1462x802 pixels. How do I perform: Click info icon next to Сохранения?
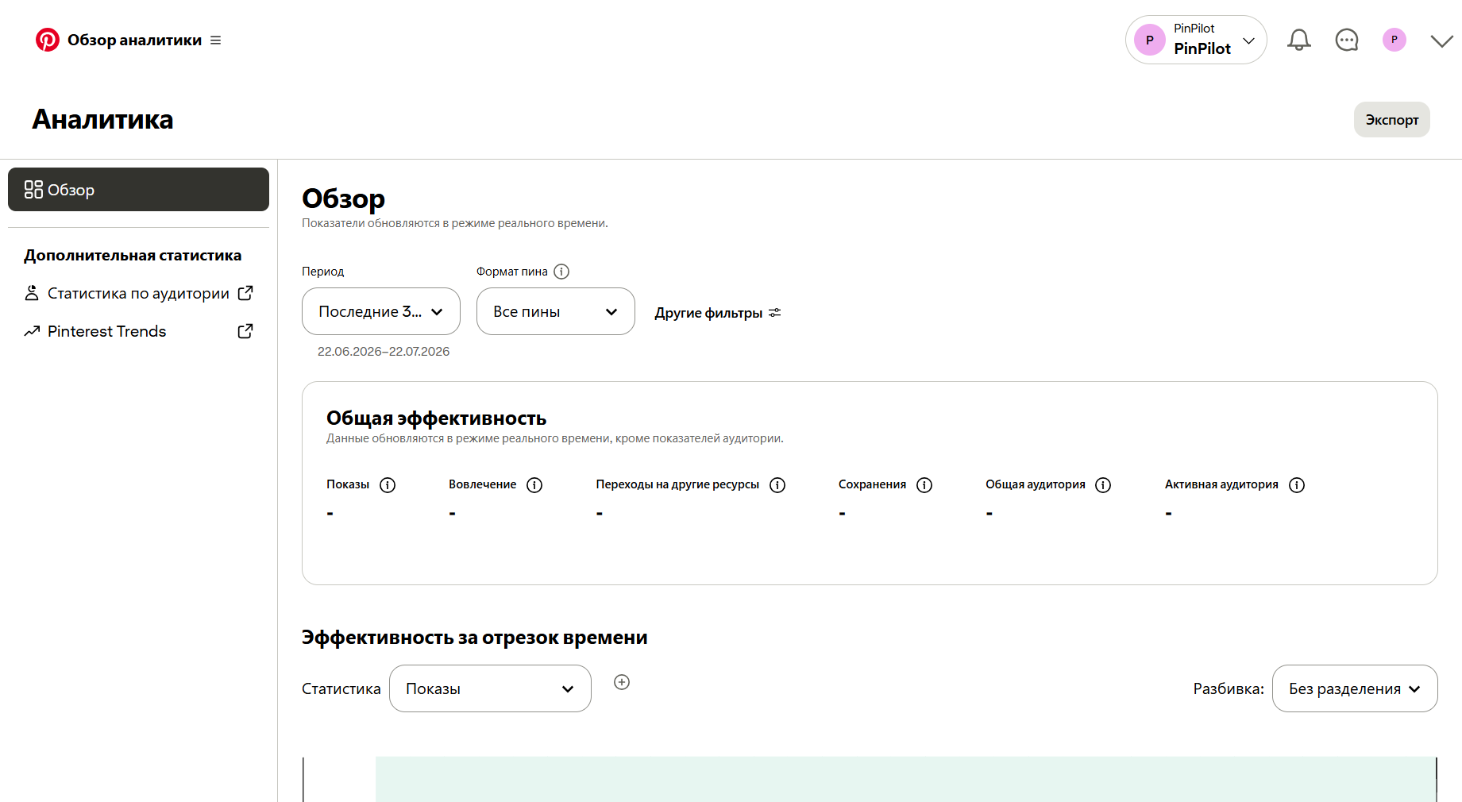924,485
